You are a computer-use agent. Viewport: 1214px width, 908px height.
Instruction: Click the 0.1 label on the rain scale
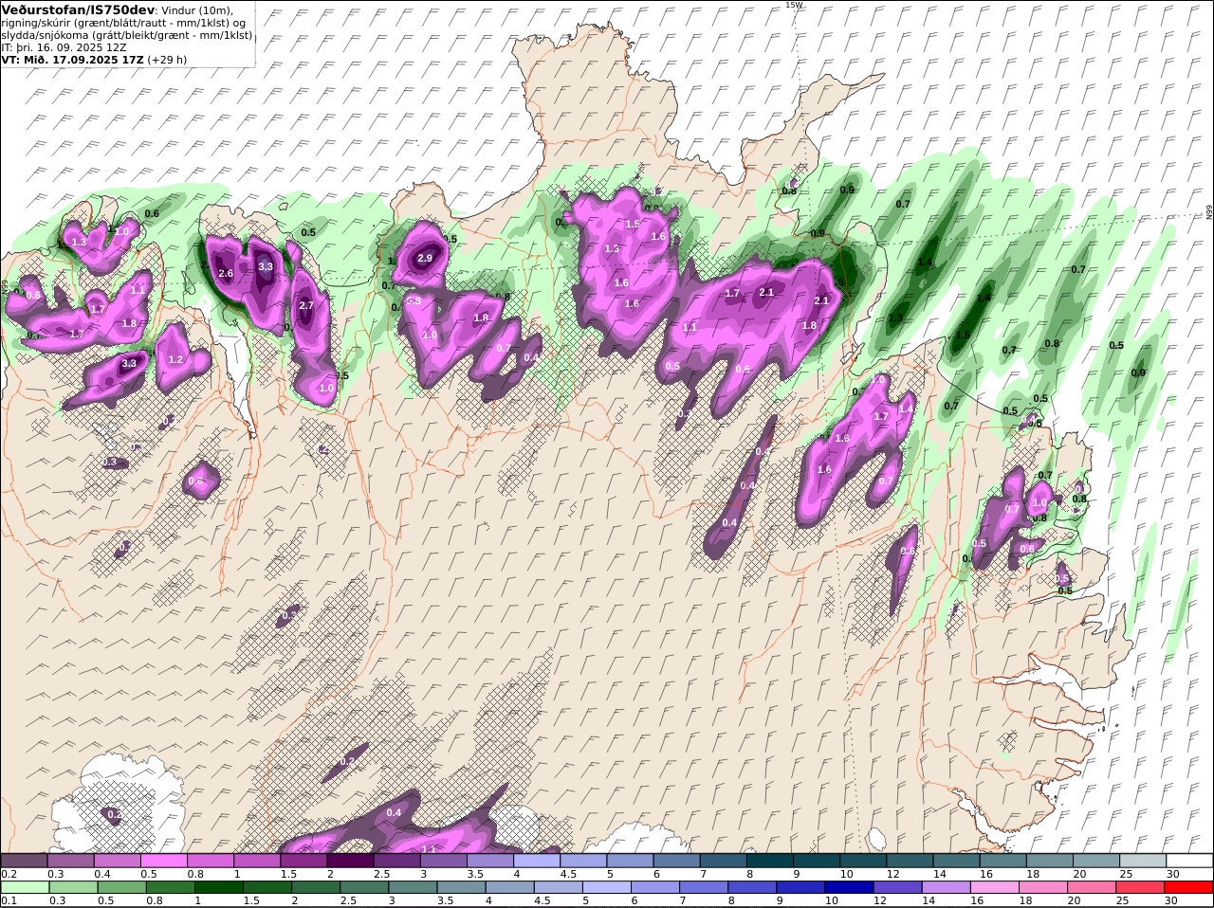pos(9,900)
